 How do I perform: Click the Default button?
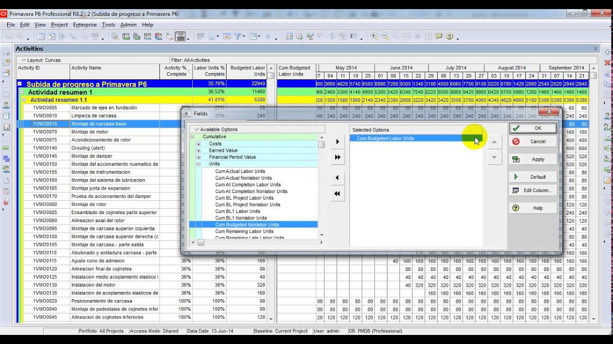click(x=533, y=177)
